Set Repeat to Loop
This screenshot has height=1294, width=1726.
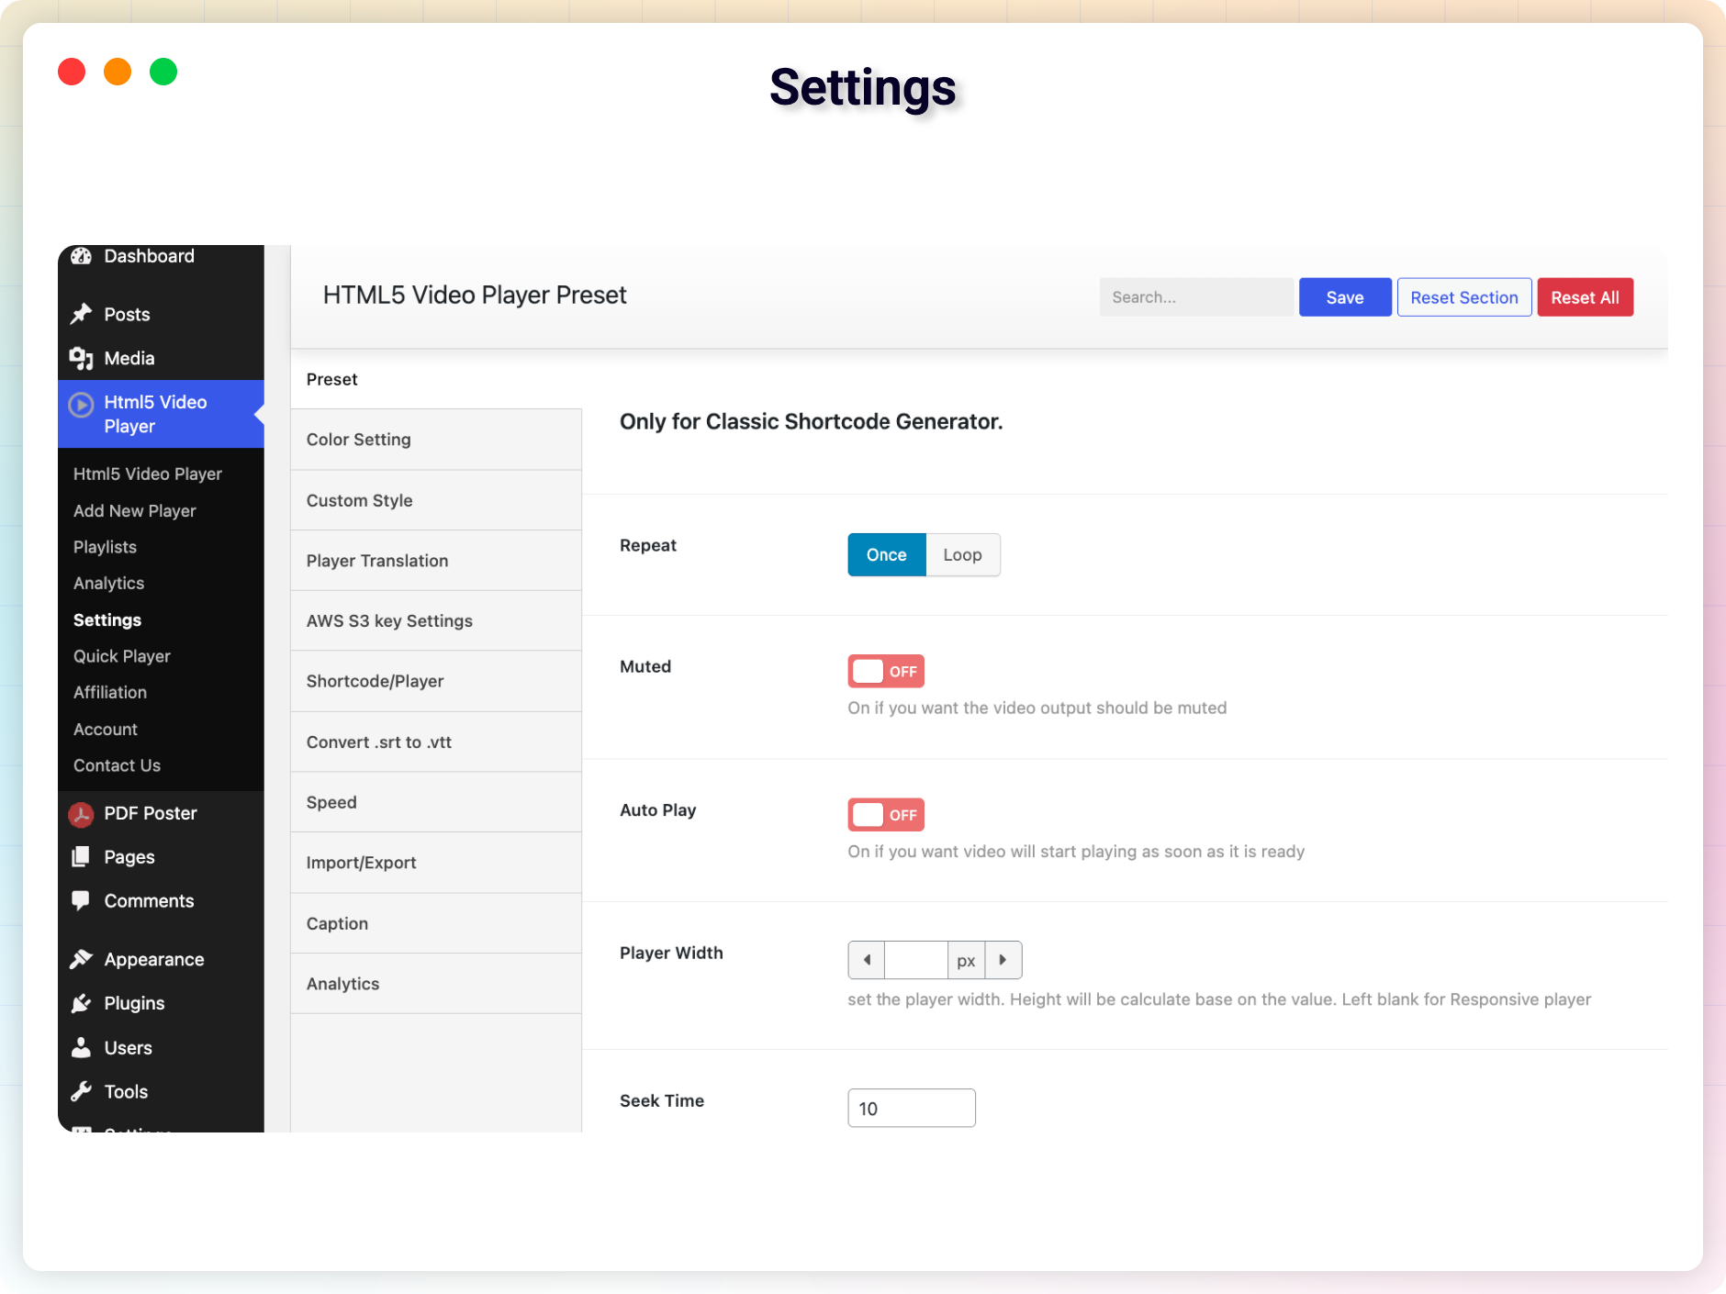pyautogui.click(x=963, y=555)
